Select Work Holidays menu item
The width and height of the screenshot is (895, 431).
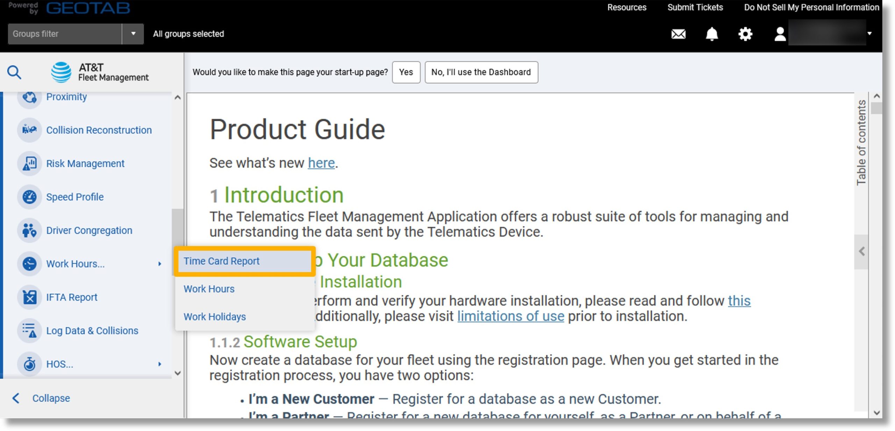coord(215,316)
